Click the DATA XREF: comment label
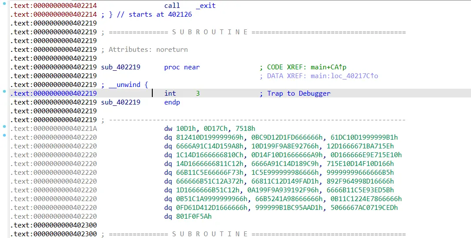 click(x=287, y=76)
